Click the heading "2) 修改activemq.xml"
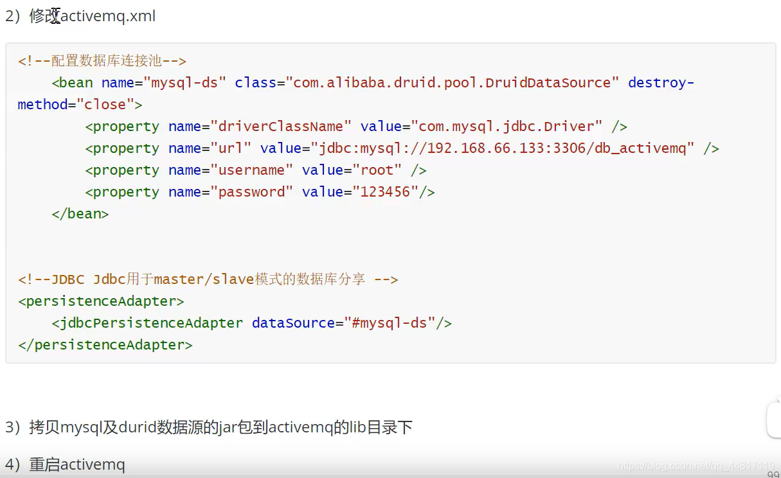Viewport: 781px width, 478px height. (x=80, y=16)
